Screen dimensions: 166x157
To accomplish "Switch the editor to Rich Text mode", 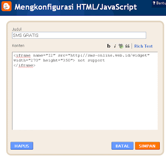I will click(143, 46).
